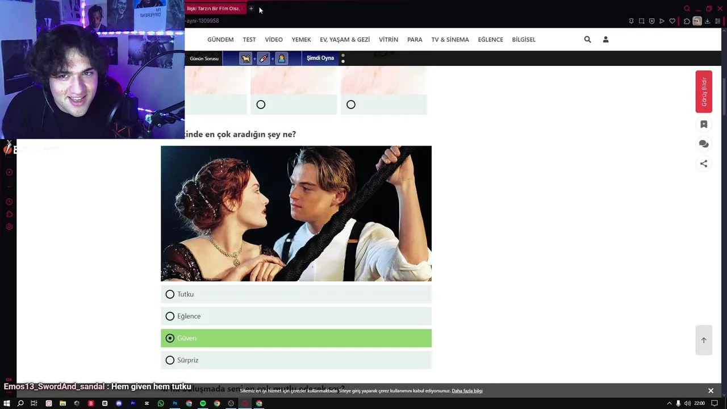Viewport: 727px width, 409px height.
Task: Close the cookie notice banner
Action: 711,391
